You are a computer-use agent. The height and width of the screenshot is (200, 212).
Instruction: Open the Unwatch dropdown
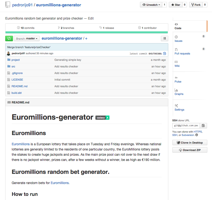click(151, 5)
